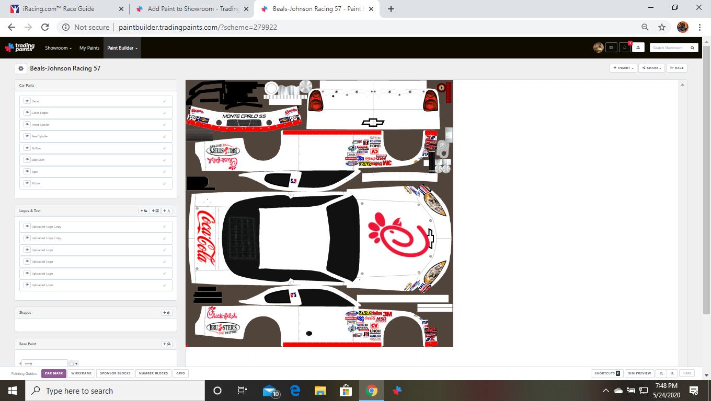Image resolution: width=711 pixels, height=401 pixels.
Task: Open the messages envelope icon
Action: [x=611, y=48]
